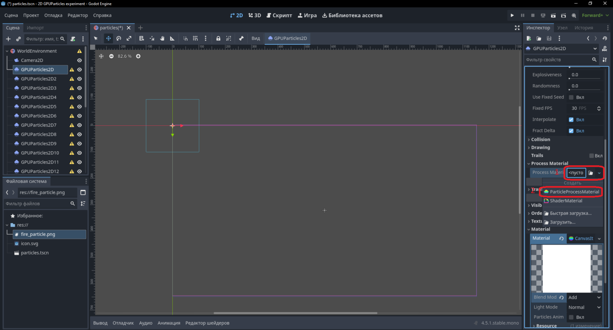Toggle visibility of Camera2D node

pos(79,60)
